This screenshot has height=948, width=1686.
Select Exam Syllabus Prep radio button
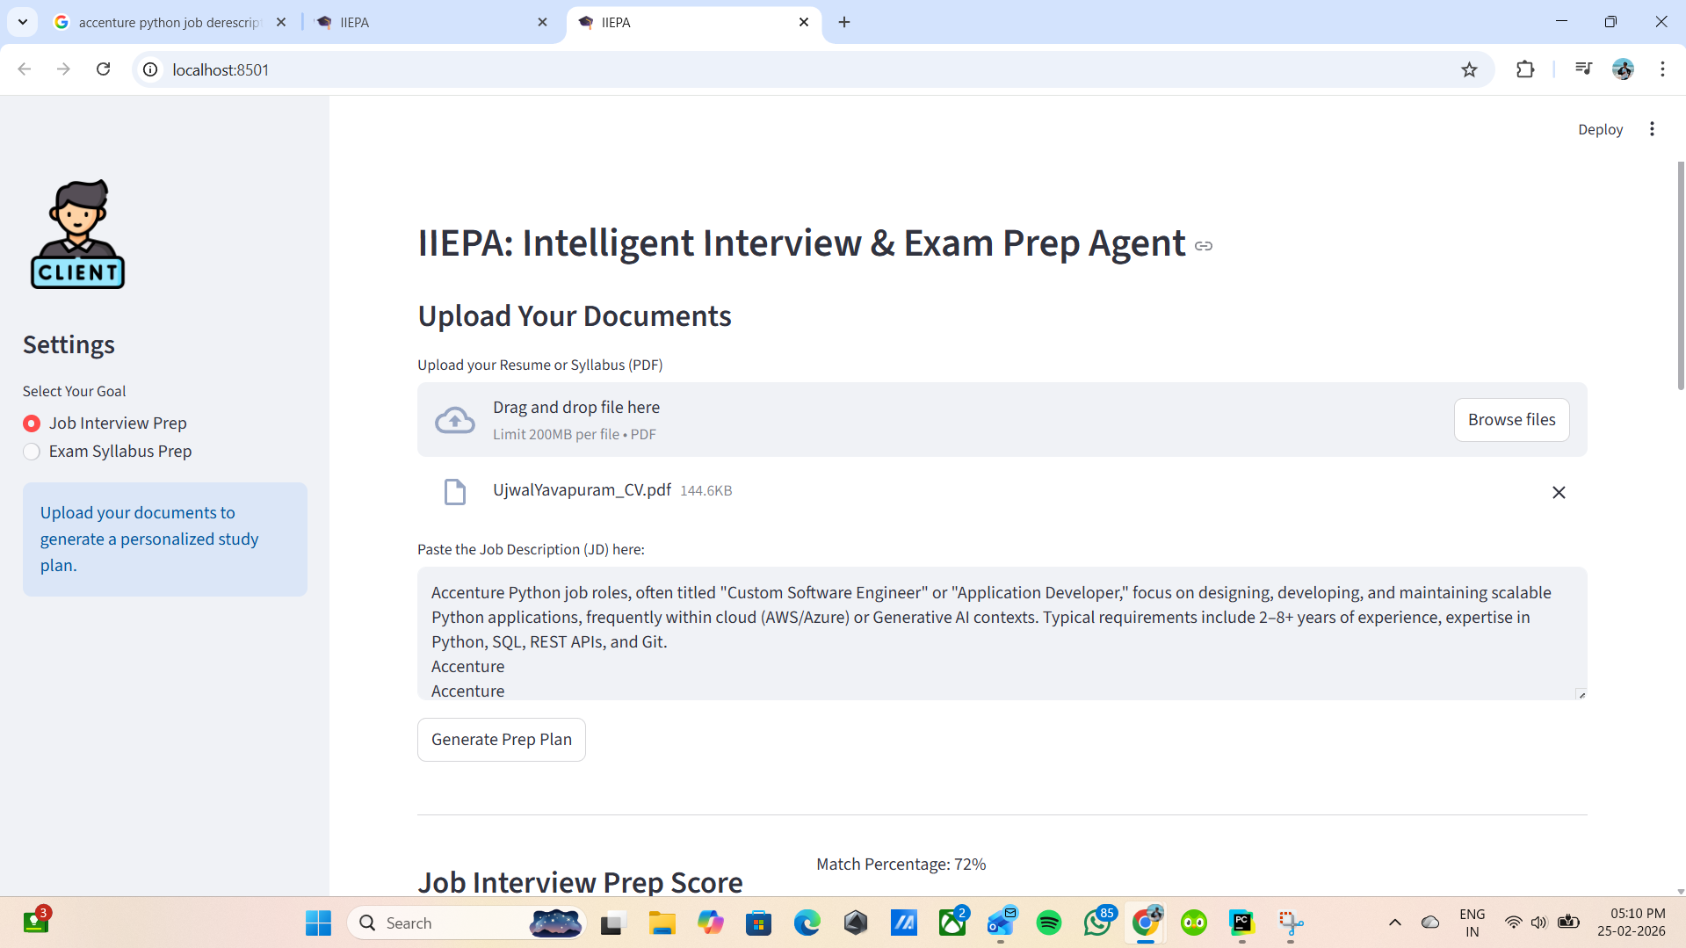[32, 452]
